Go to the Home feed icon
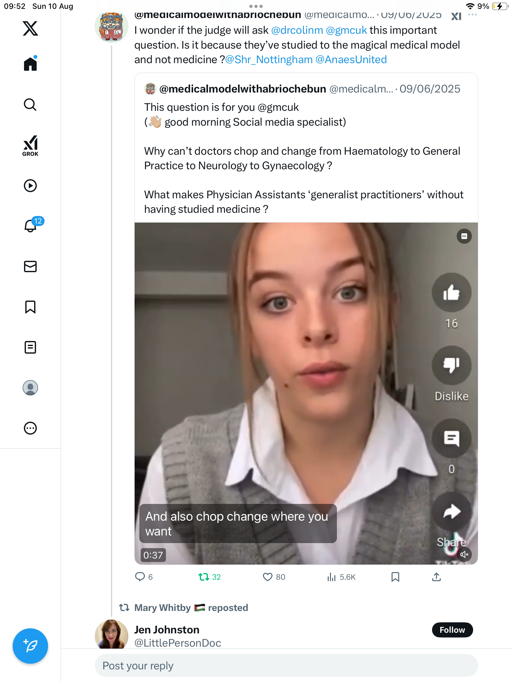The width and height of the screenshot is (512, 682). [30, 64]
